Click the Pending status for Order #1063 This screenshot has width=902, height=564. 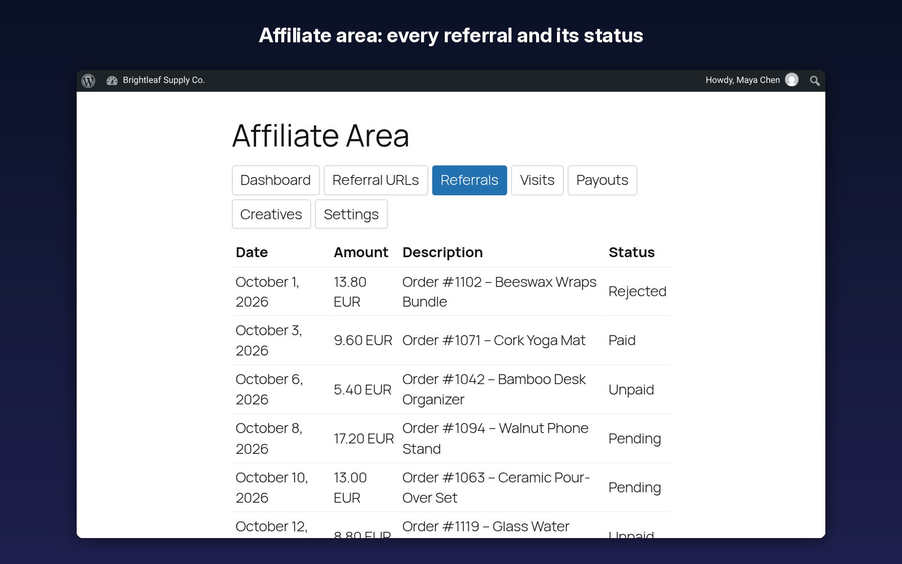(635, 488)
